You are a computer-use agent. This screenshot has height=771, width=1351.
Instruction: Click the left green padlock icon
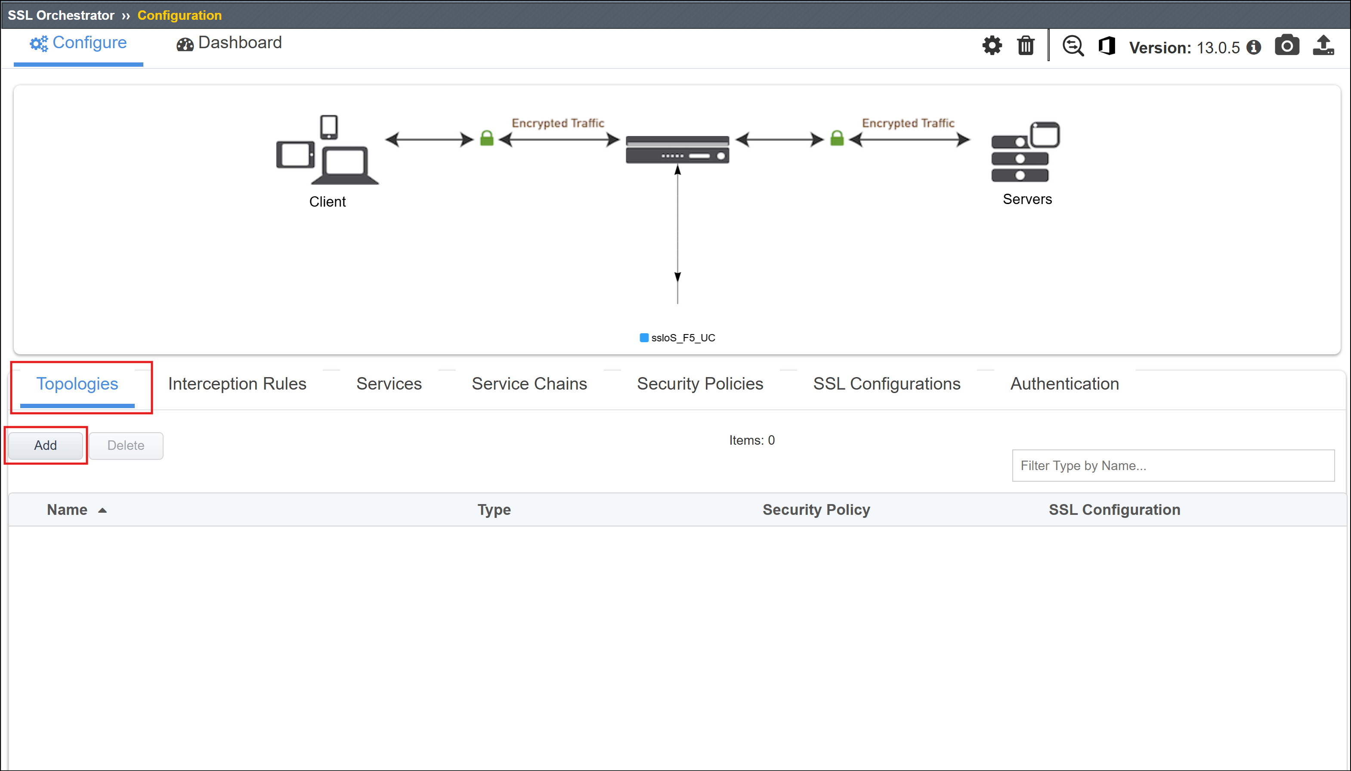pos(486,139)
